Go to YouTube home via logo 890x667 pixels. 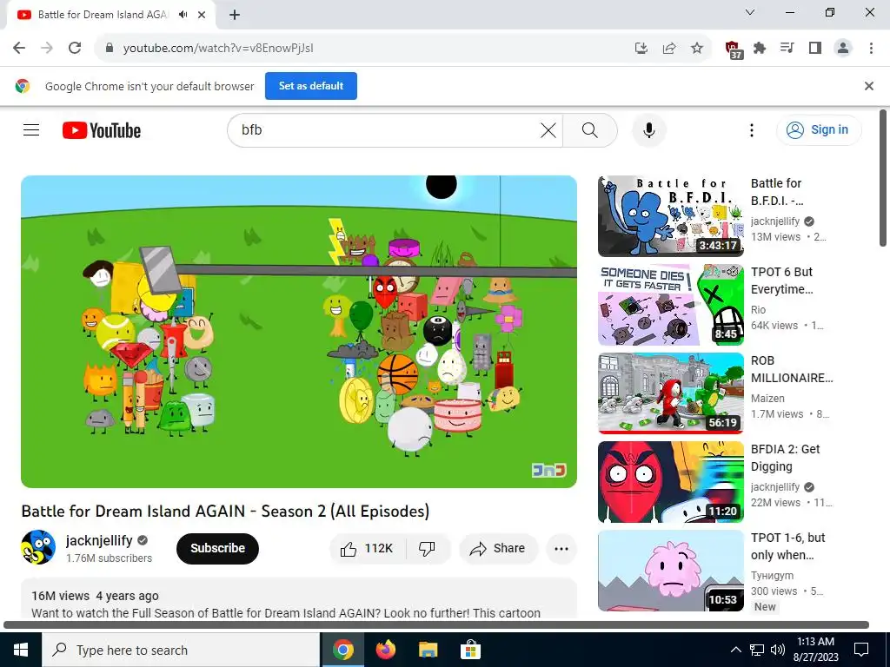click(102, 130)
